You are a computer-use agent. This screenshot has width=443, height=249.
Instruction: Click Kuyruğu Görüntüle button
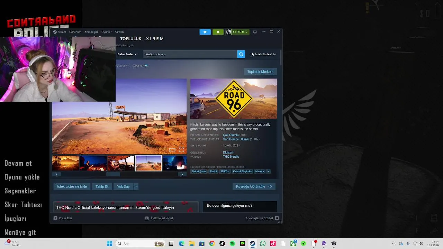tap(254, 186)
